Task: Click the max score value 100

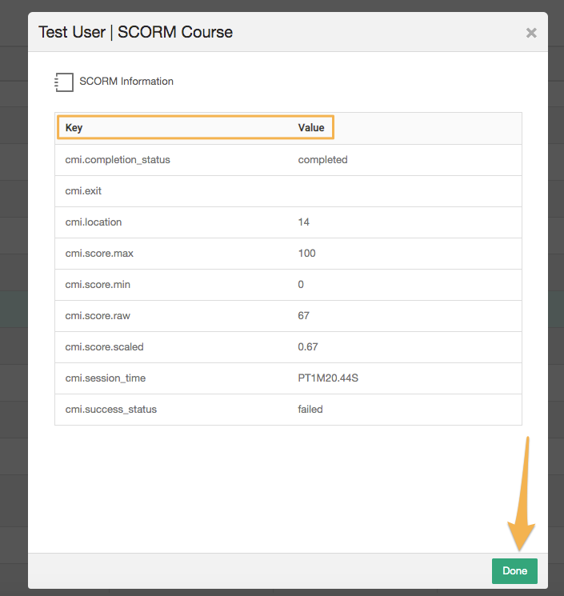Action: 306,253
